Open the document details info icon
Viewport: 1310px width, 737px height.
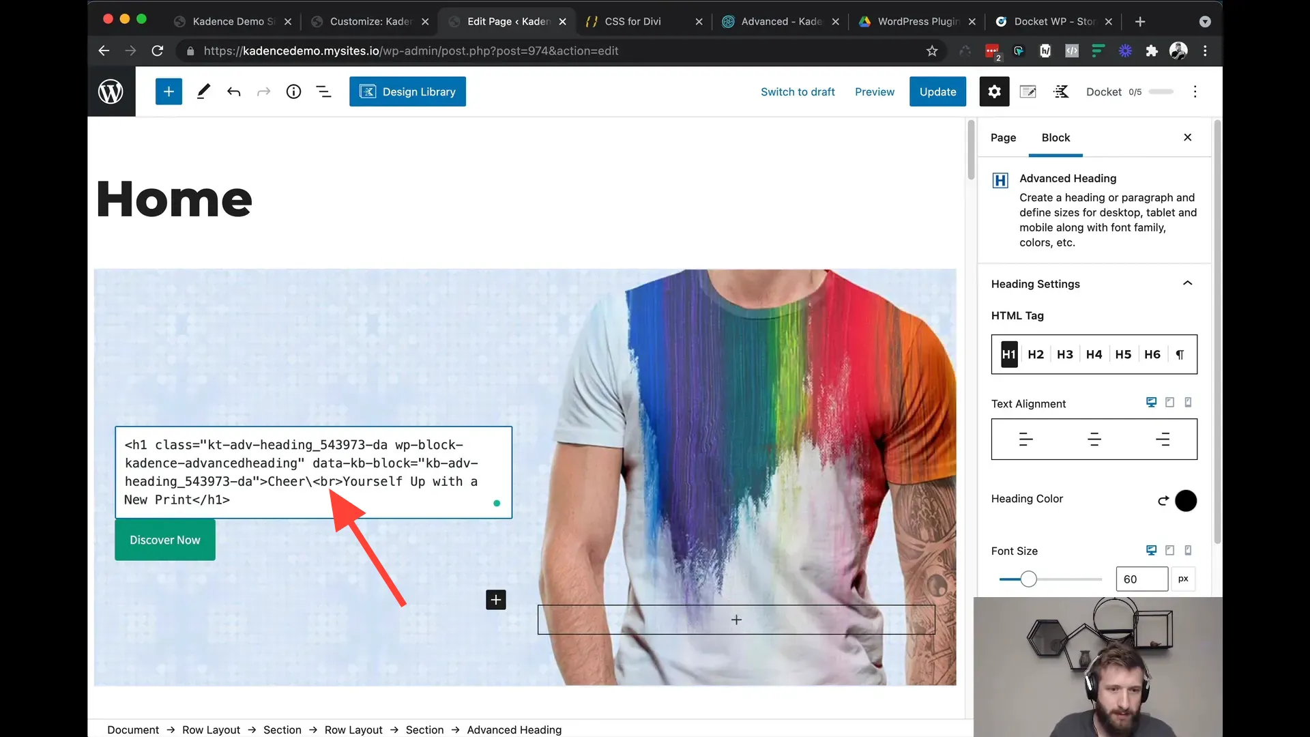tap(293, 91)
